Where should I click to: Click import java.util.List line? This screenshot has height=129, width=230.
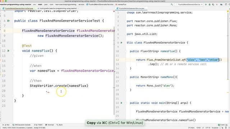pyautogui.click(x=142, y=34)
